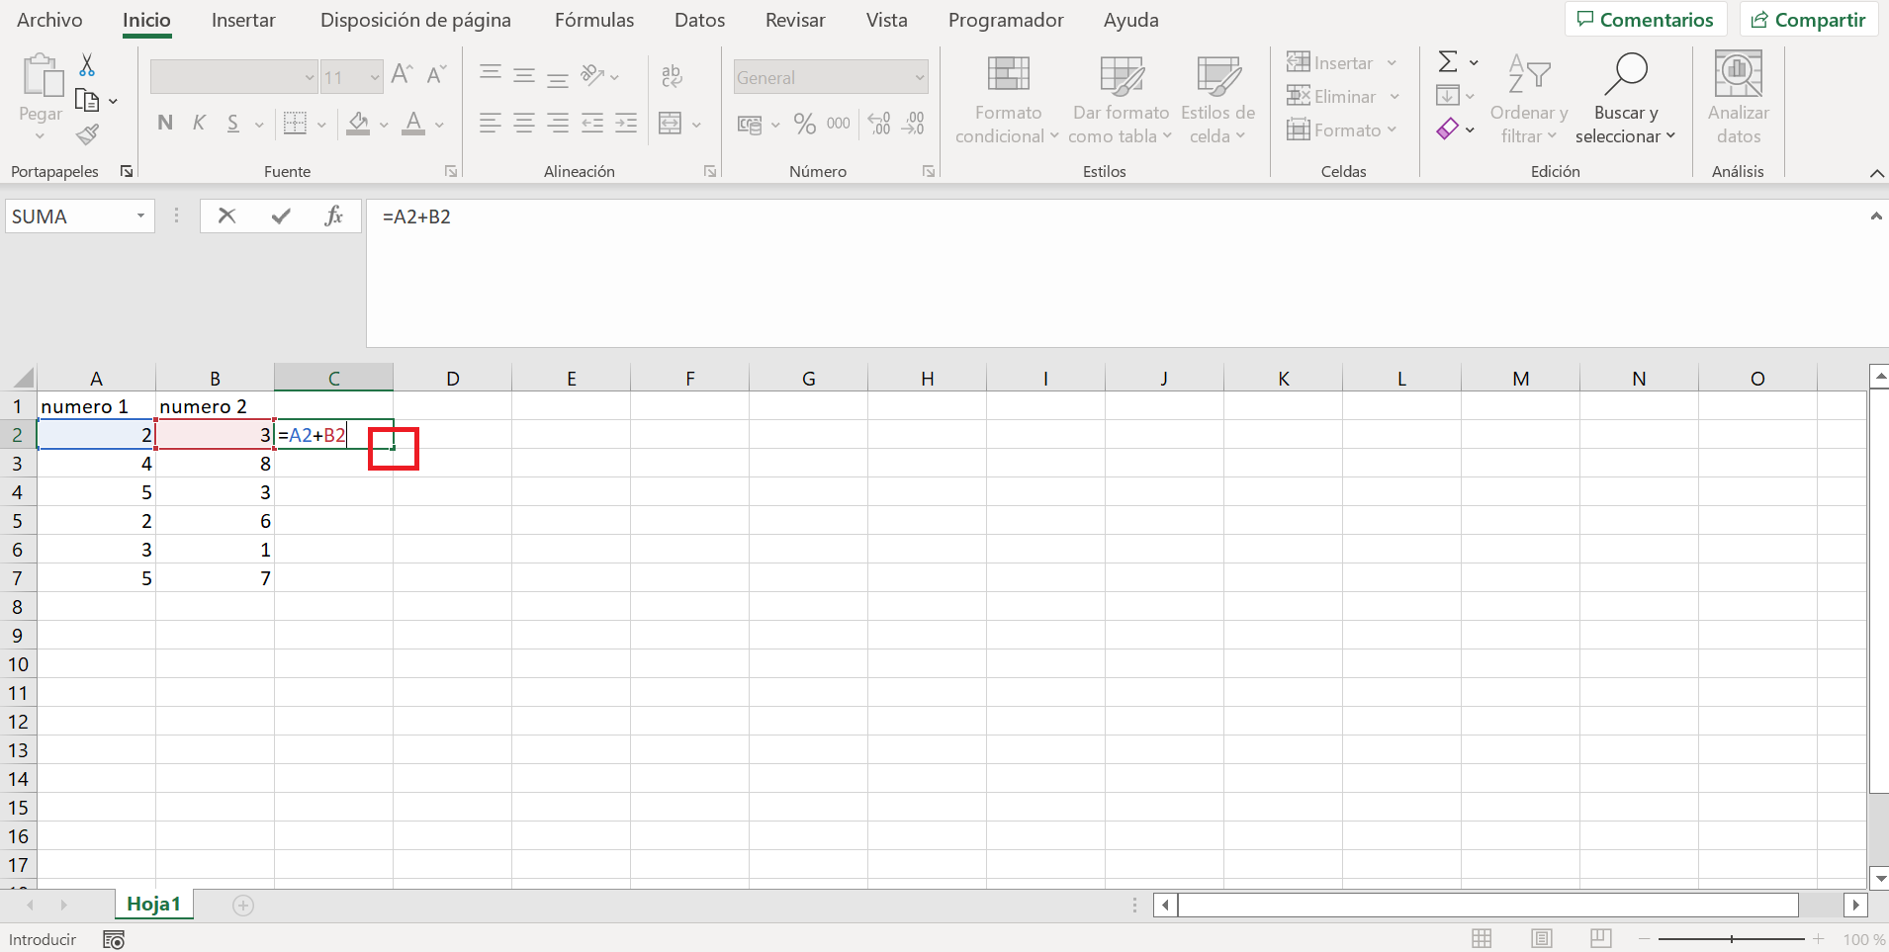Switch to Page Layout view
Viewport: 1889px width, 952px height.
pyautogui.click(x=1541, y=938)
